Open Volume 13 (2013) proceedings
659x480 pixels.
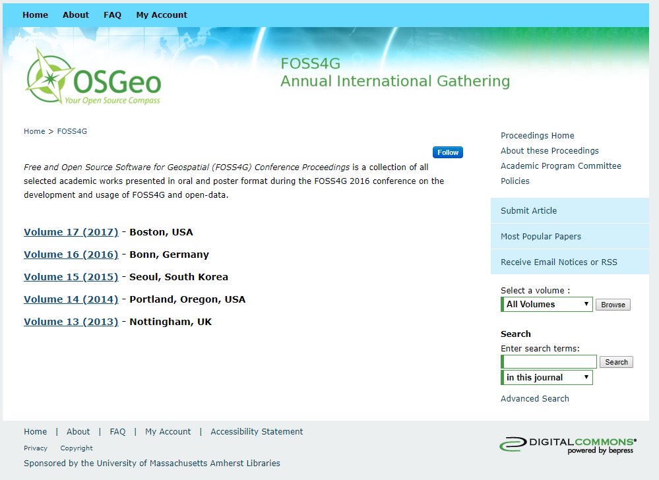point(71,322)
